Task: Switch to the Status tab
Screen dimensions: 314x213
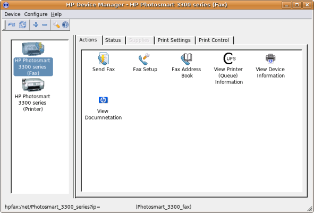Action: [113, 40]
